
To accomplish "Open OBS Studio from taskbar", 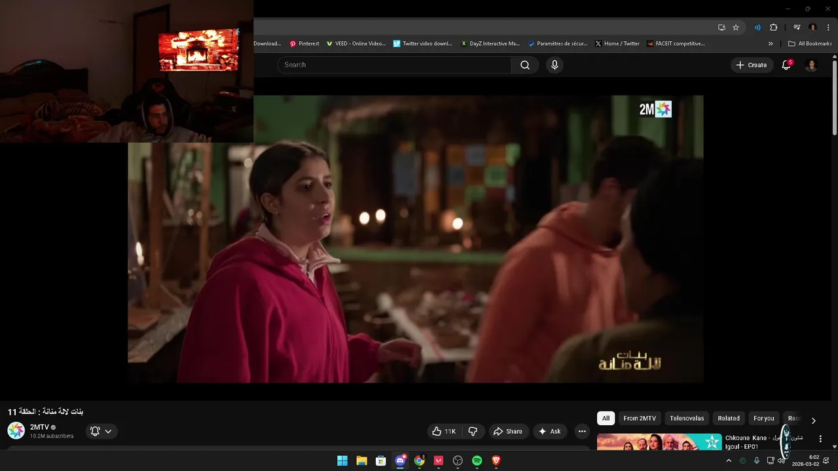I will (x=458, y=461).
